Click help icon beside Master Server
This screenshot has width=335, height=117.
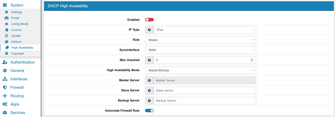point(149,80)
